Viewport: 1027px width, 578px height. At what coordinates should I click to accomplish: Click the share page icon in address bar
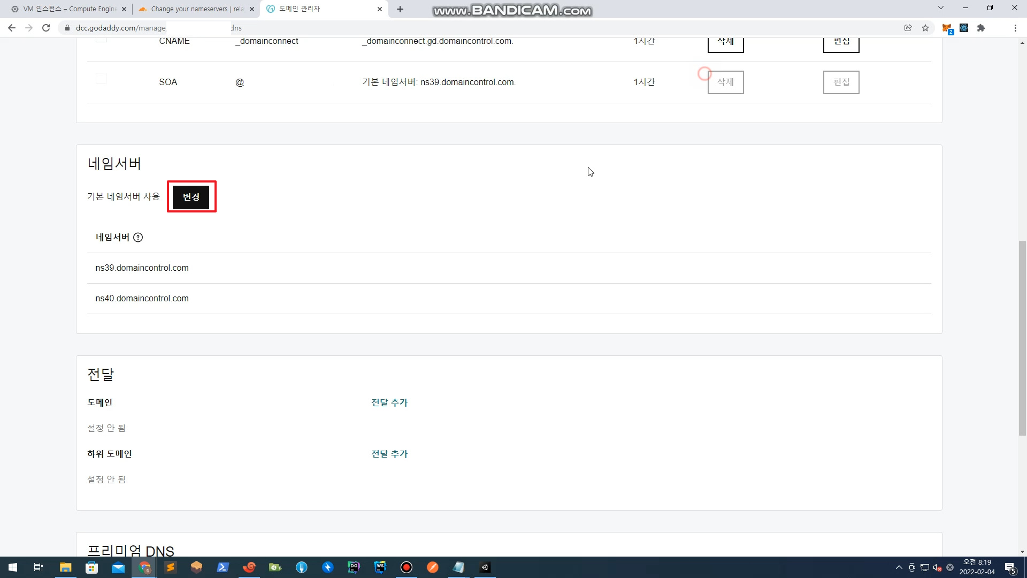908,28
